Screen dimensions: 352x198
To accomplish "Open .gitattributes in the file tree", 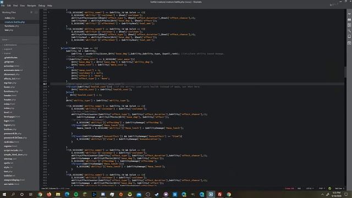I will click(10, 57).
